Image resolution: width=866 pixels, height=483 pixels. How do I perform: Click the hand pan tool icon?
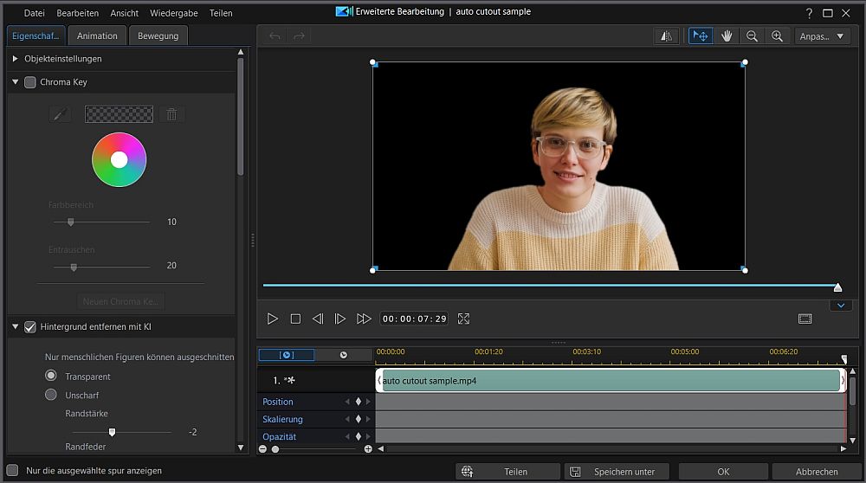(x=727, y=36)
